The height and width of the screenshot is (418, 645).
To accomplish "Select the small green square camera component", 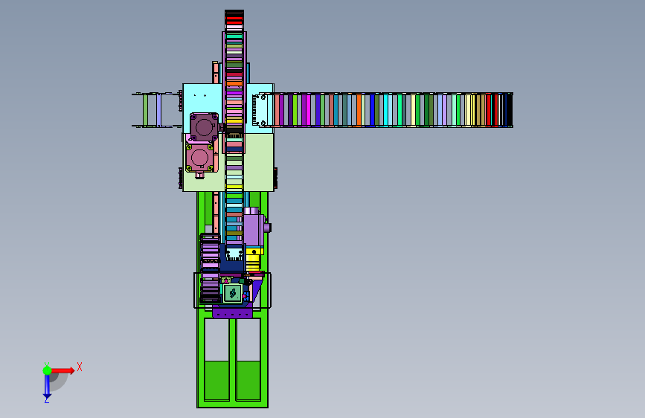I will click(x=233, y=293).
